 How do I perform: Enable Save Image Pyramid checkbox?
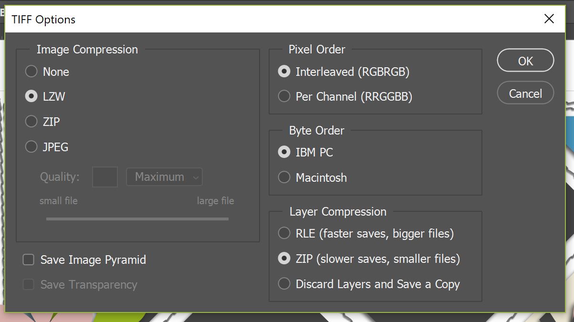coord(29,260)
